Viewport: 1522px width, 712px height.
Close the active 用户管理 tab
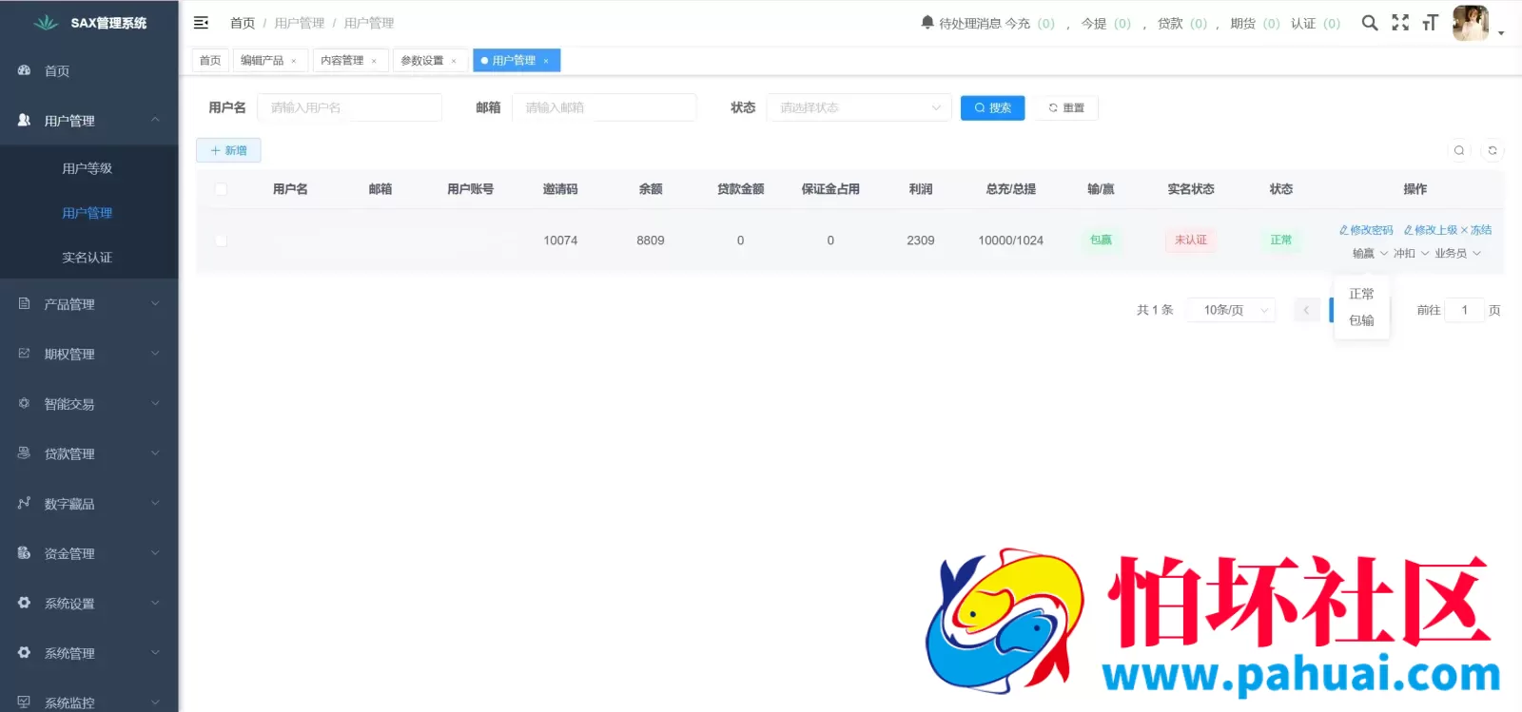pos(546,61)
